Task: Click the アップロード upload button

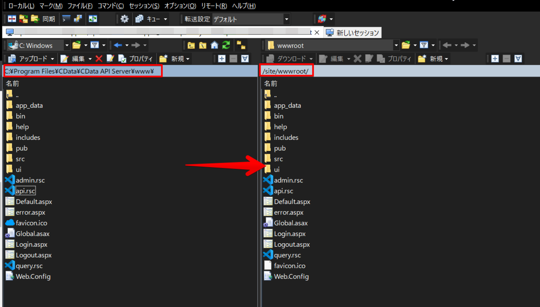Action: click(27, 58)
